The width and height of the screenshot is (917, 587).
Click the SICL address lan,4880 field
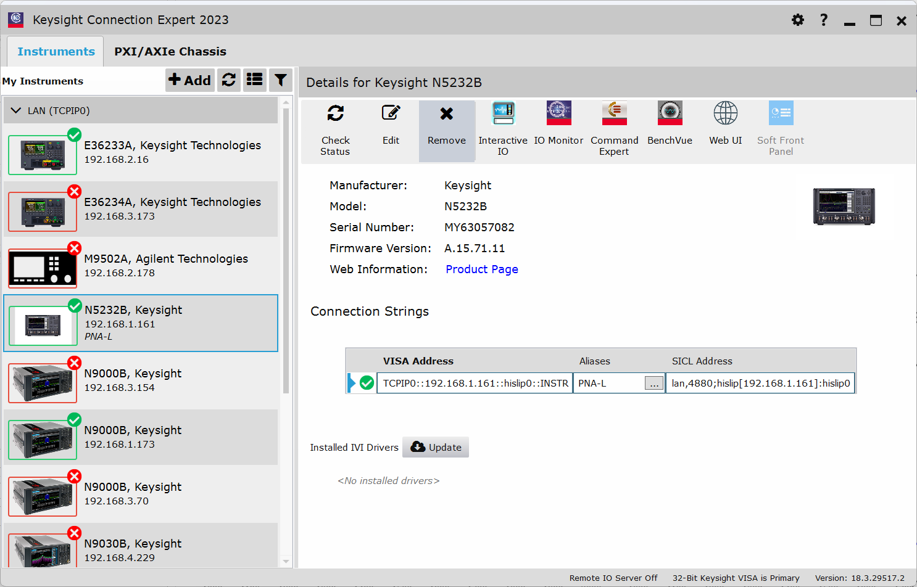point(760,383)
